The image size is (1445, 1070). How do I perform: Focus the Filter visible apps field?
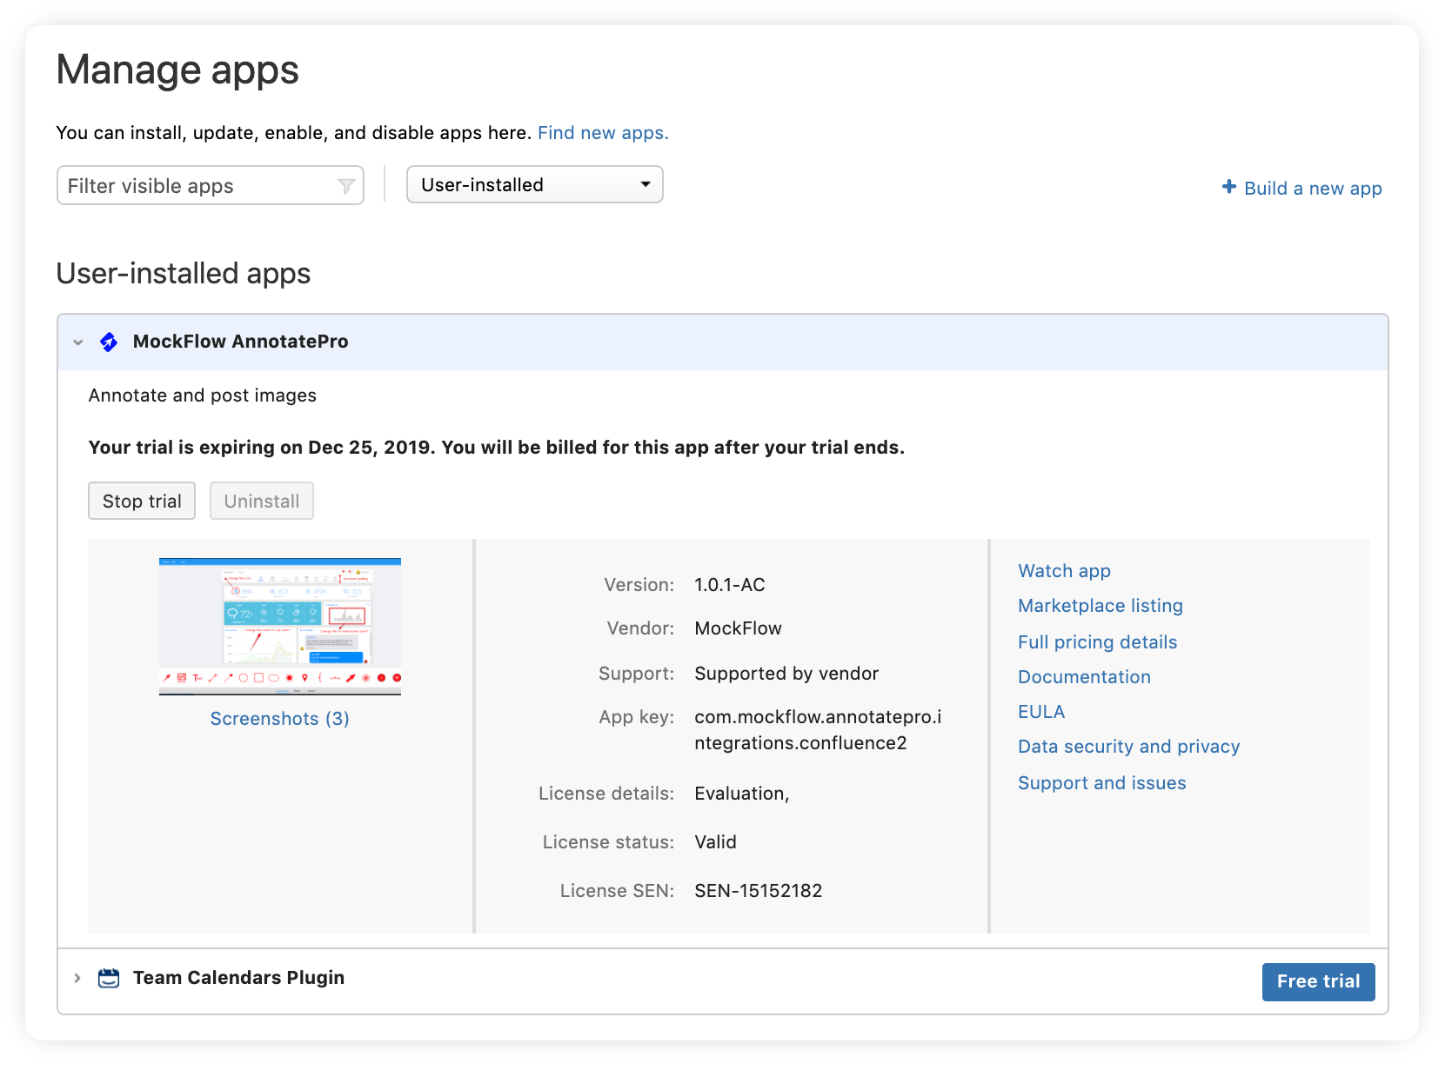click(x=211, y=186)
